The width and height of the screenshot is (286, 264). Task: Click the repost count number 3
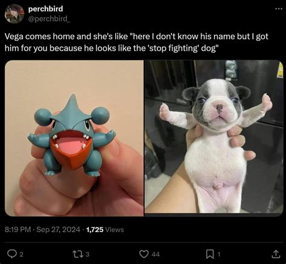(87, 254)
